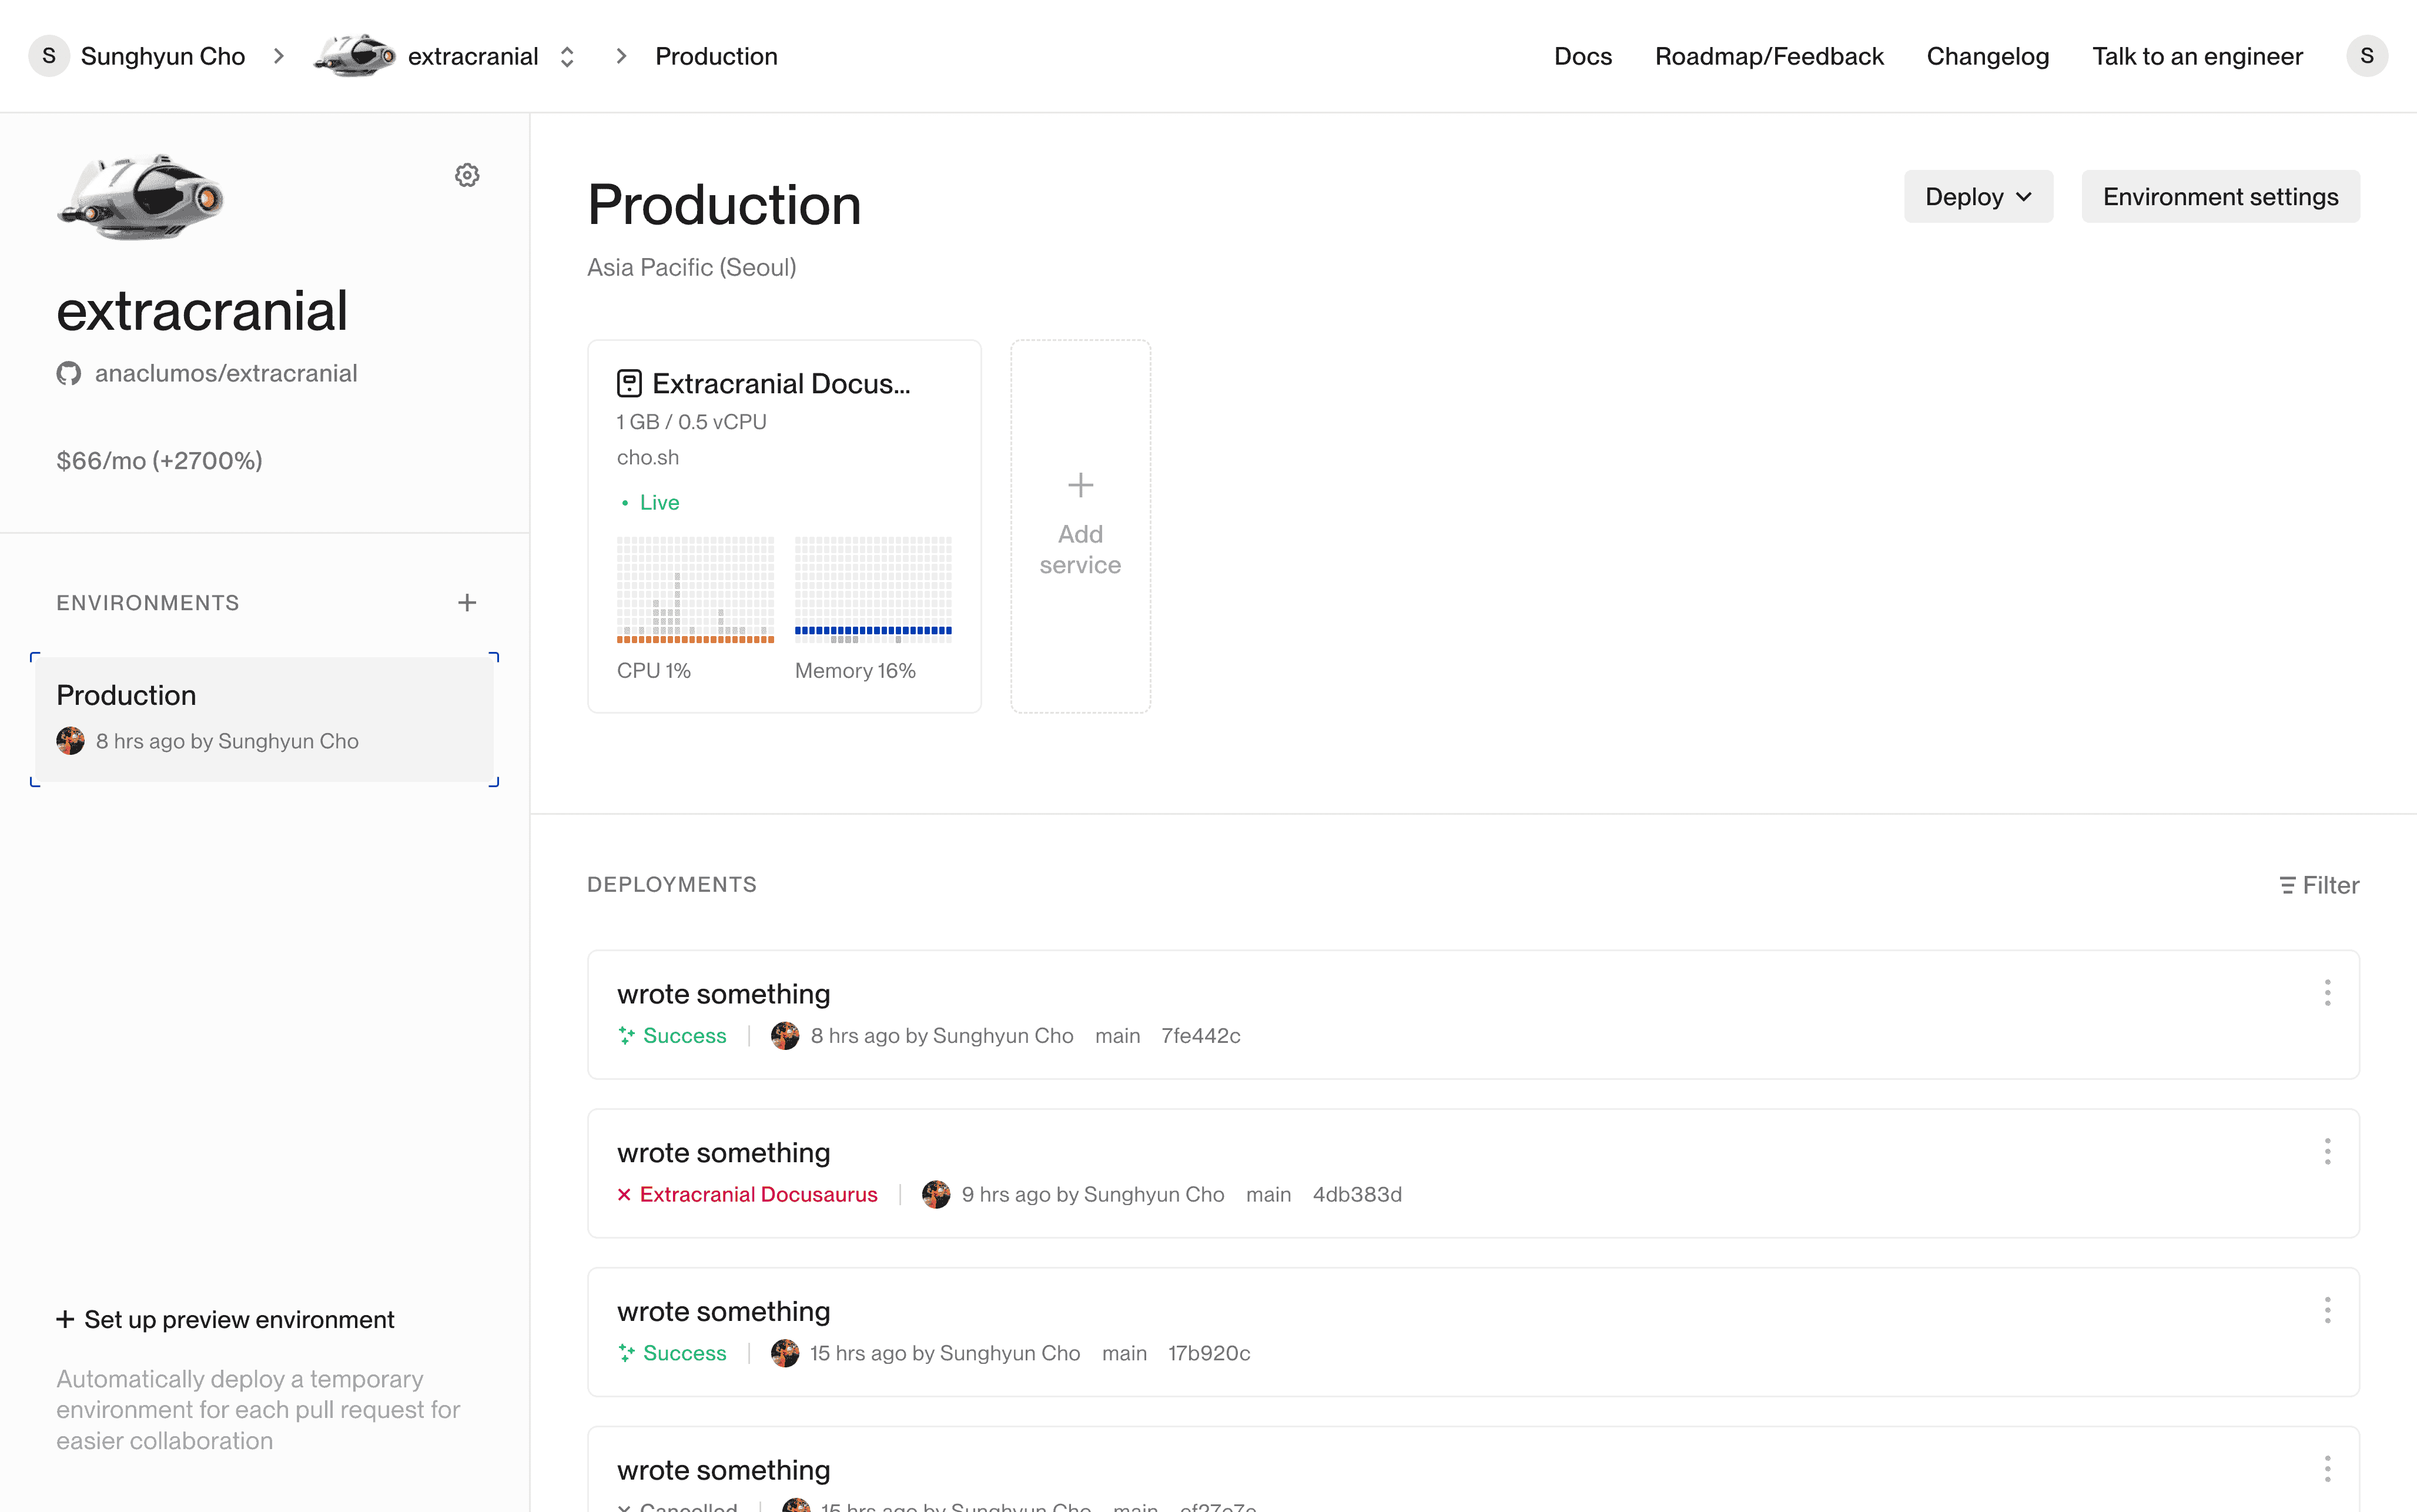2417x1512 pixels.
Task: Open kebab menu for 7fe442c deployment
Action: coord(2327,993)
